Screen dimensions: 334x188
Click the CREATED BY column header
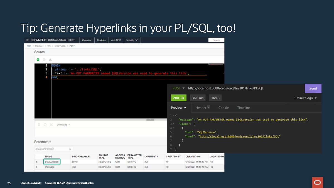[x=173, y=157]
